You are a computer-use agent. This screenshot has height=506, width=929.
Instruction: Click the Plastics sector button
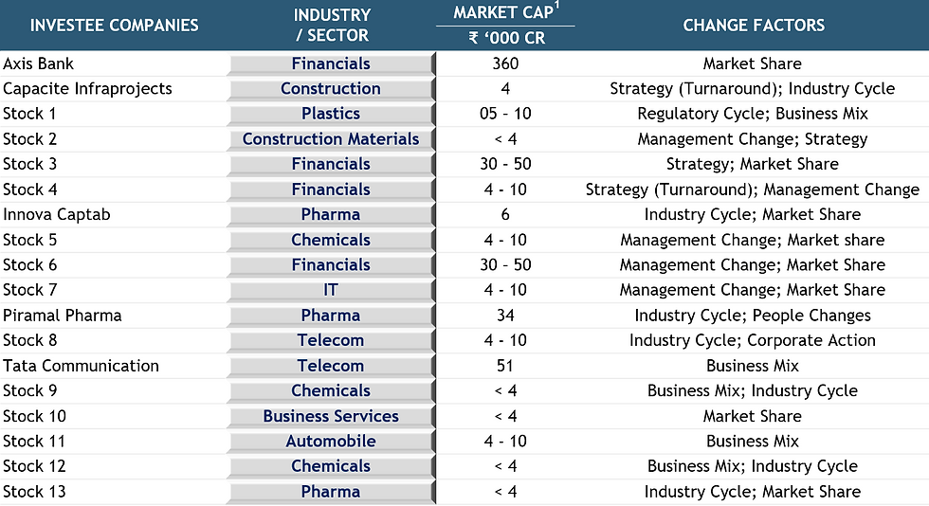(331, 114)
